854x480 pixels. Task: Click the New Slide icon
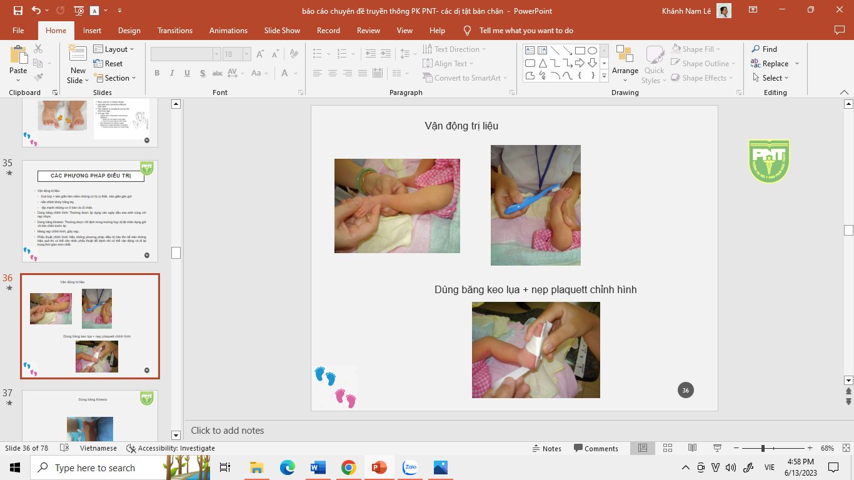pyautogui.click(x=78, y=55)
